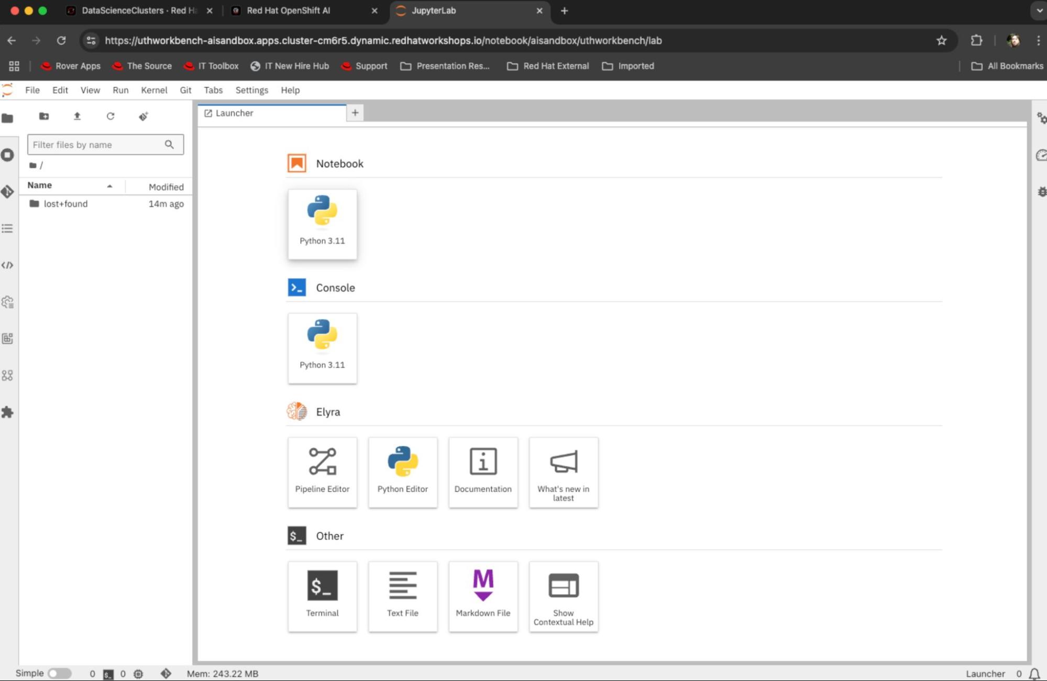This screenshot has height=681, width=1047.
Task: Open a new launcher tab with plus
Action: (355, 113)
